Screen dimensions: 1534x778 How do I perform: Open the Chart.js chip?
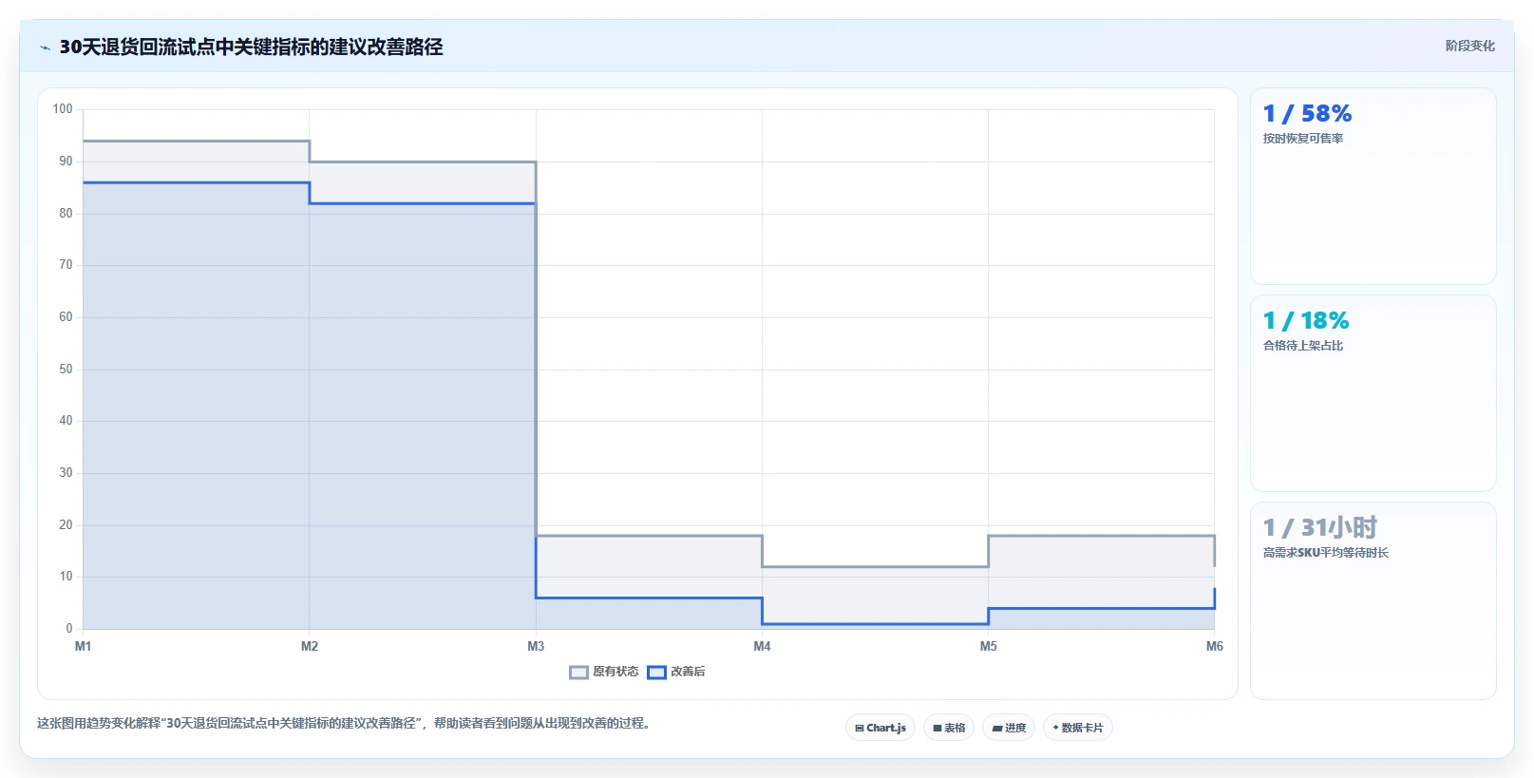(x=881, y=728)
